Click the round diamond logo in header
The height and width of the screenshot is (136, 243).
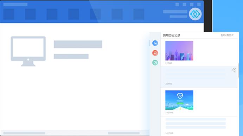pos(195,14)
